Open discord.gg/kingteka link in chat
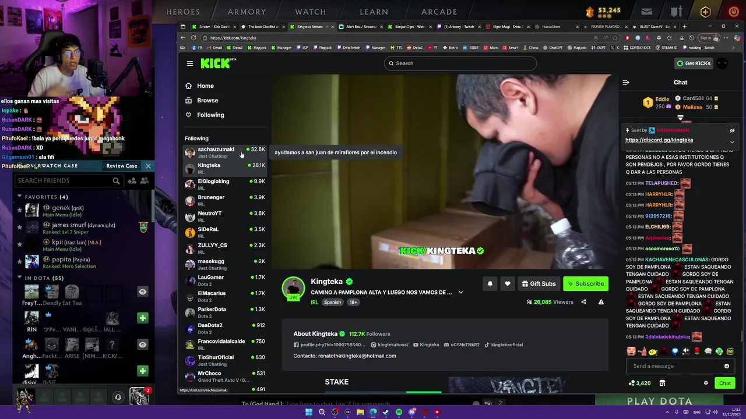This screenshot has height=419, width=746. 659,140
